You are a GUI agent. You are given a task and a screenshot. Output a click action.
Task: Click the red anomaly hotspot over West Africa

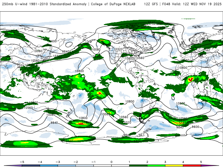click(191, 79)
